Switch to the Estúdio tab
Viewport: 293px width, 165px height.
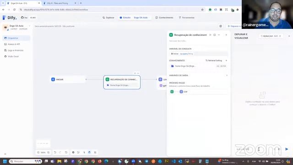125,17
